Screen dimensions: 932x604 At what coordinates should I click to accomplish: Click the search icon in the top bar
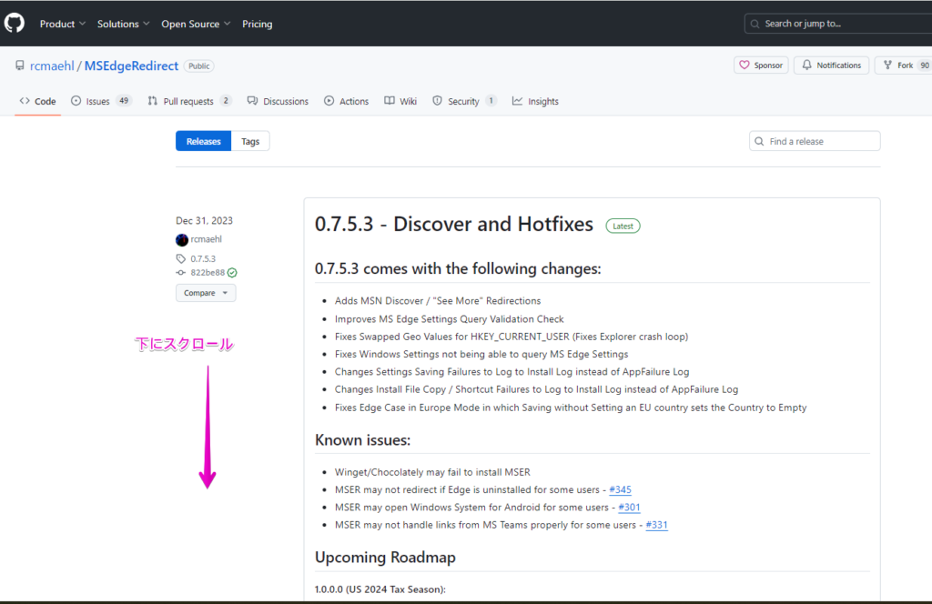point(755,24)
